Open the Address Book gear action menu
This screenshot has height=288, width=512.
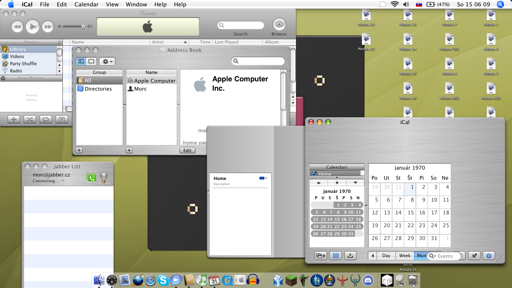(107, 61)
